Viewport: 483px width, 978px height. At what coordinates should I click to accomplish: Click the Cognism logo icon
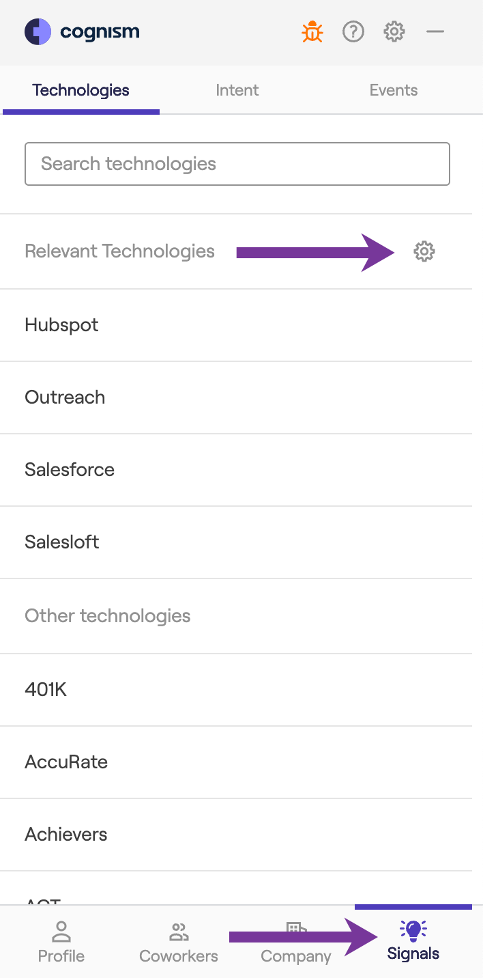[x=38, y=31]
